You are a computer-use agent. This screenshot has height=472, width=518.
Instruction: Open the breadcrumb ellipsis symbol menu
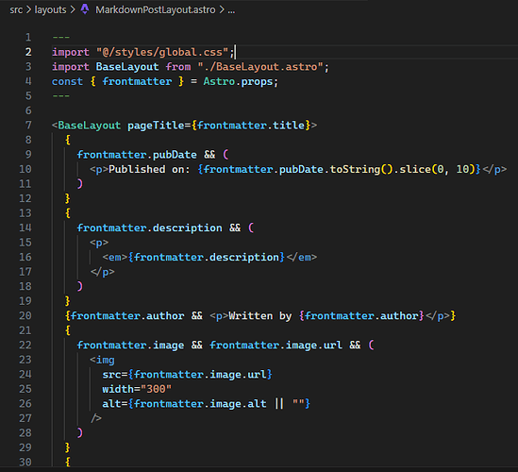(231, 10)
